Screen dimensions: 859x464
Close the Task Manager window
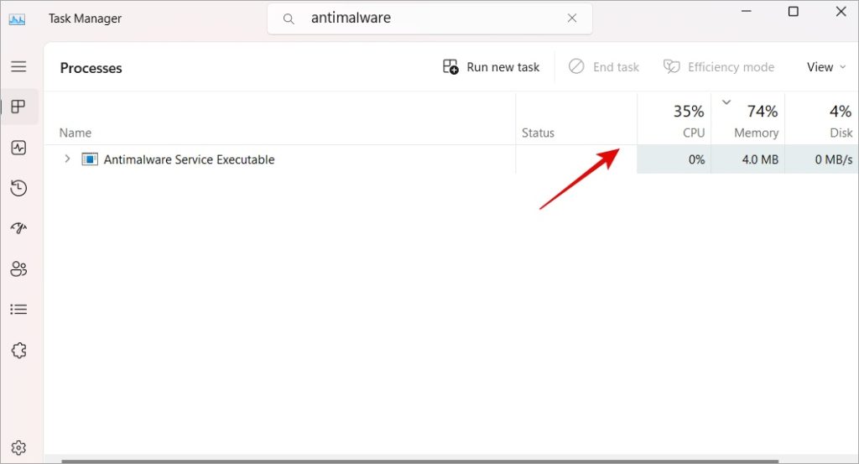[841, 11]
